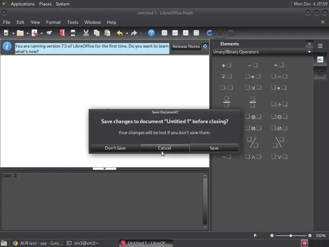Image resolution: width=329 pixels, height=247 pixels.
Task: Open the Unary/Binary Operators category dropdown
Action: (x=262, y=52)
